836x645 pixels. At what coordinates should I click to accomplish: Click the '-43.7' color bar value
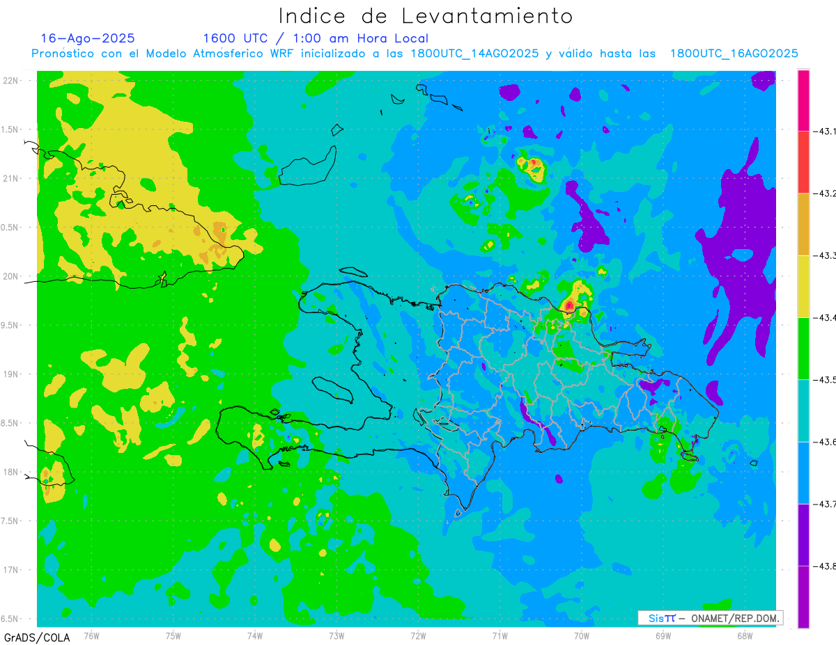point(825,504)
